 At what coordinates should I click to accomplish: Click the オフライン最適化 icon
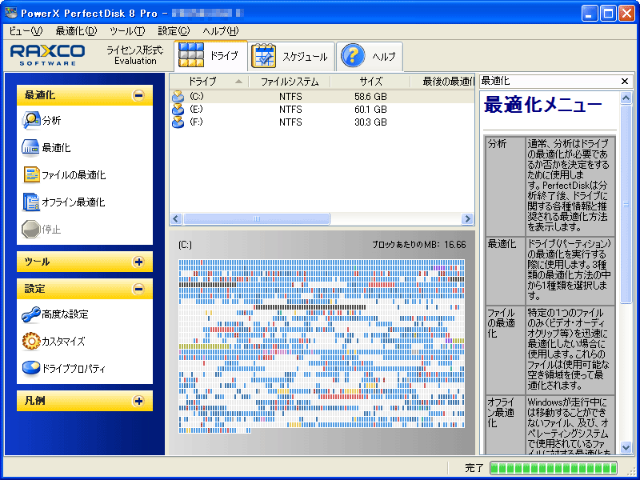[31, 202]
